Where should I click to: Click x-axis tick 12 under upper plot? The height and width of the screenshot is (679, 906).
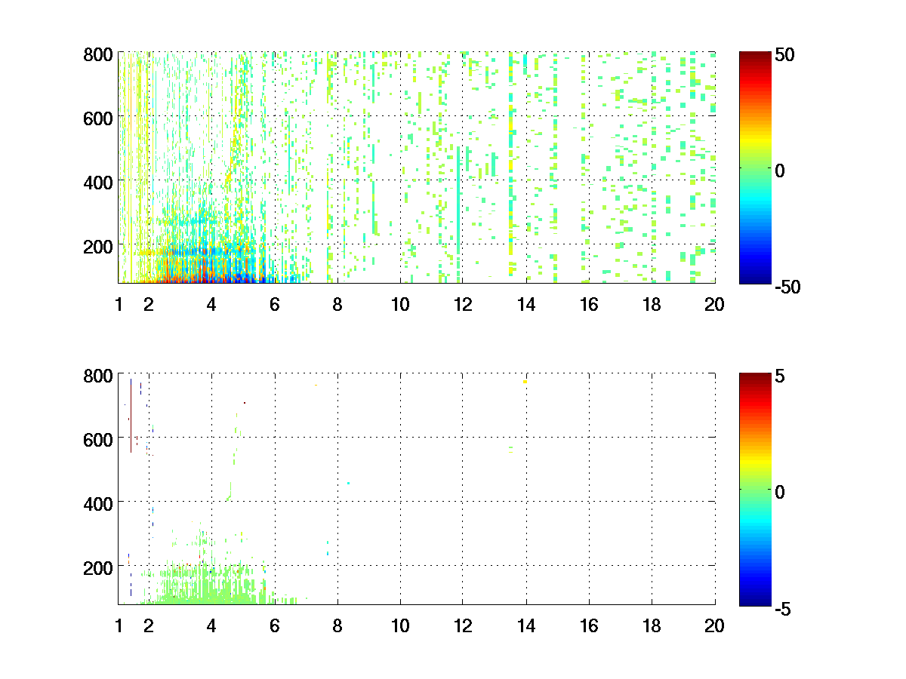point(463,305)
